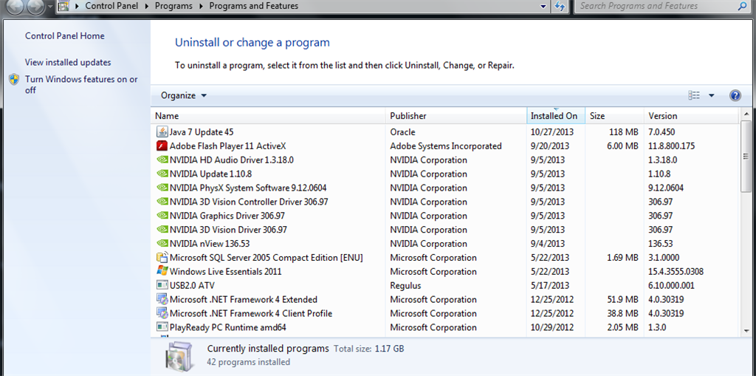Open address bar history dropdown arrow
756x376 pixels.
(x=544, y=6)
